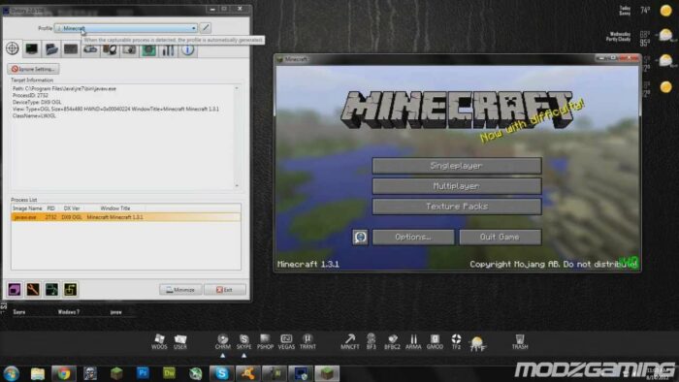Viewport: 679px width, 382px height.
Task: Launch the VEGAS dock shortcut
Action: 286,341
